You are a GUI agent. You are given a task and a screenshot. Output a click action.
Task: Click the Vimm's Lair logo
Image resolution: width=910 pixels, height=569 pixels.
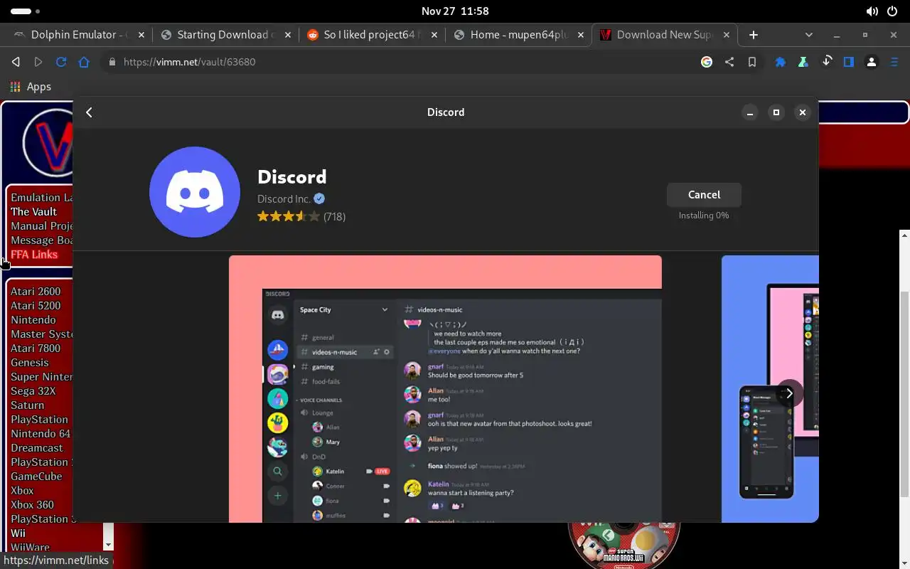coord(48,142)
